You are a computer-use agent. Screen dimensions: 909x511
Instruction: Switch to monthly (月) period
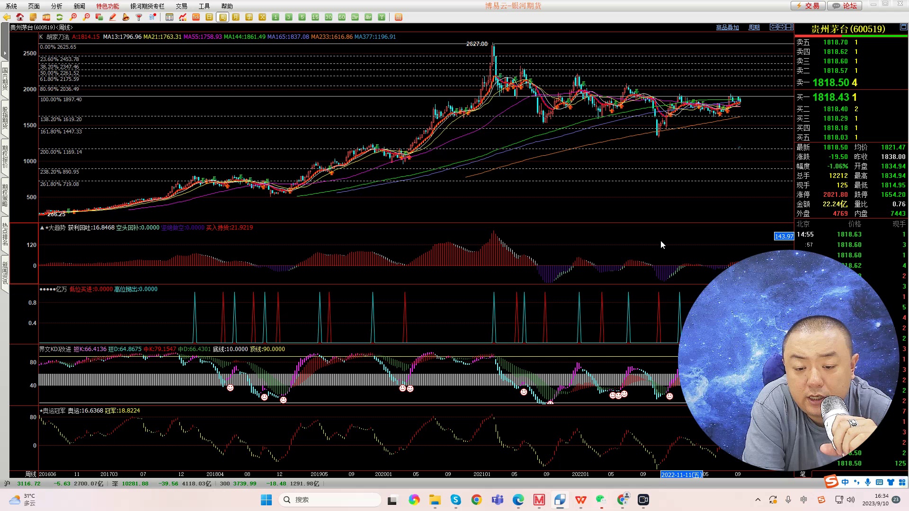click(236, 17)
